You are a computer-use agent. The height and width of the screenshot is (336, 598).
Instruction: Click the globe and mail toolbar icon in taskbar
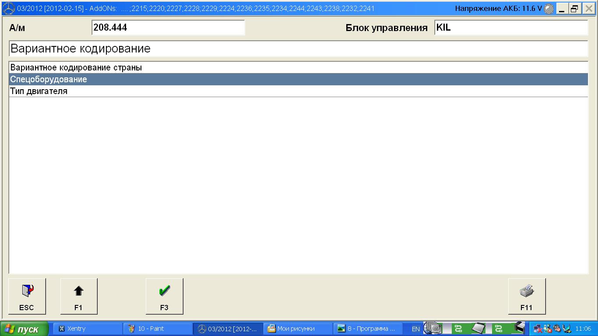click(x=433, y=328)
